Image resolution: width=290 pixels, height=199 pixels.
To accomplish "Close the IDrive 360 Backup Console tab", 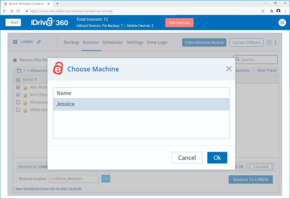I will [49, 4].
